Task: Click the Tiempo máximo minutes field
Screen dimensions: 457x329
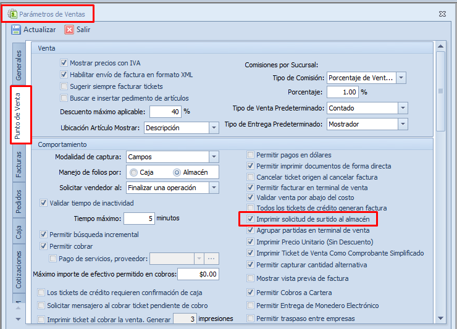Action: [139, 219]
